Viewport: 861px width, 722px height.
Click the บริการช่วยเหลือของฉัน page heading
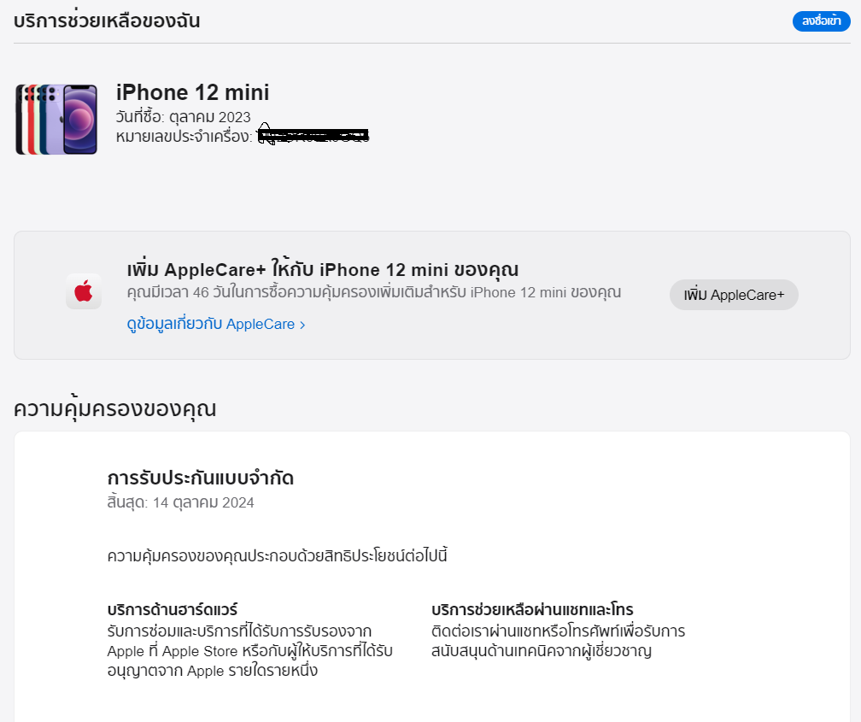tap(107, 21)
